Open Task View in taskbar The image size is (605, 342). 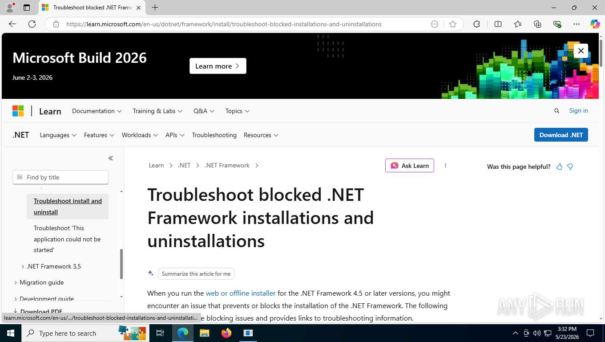160,333
